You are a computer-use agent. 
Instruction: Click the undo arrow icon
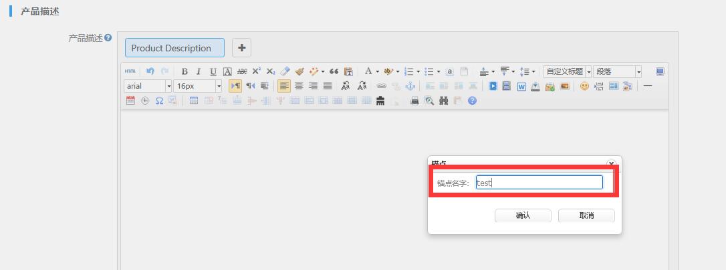point(150,71)
